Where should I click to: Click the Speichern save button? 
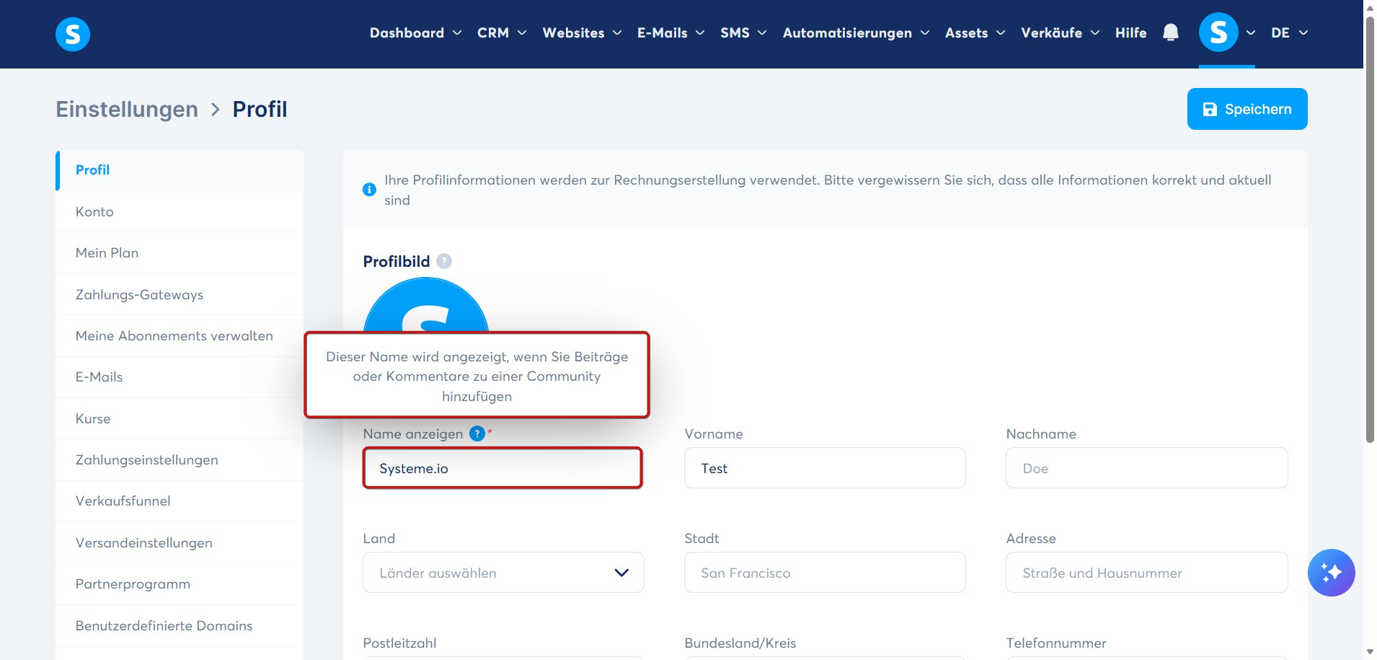pyautogui.click(x=1247, y=109)
